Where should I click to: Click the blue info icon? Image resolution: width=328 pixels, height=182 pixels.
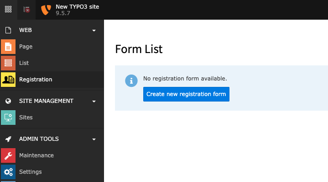(131, 81)
